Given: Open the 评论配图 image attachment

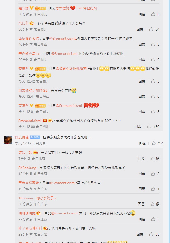Looking at the screenshot, I should click(x=88, y=8).
